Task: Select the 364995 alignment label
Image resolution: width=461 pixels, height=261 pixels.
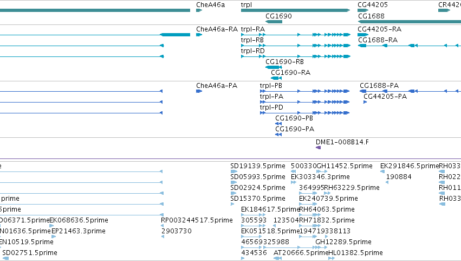Action: click(x=311, y=188)
